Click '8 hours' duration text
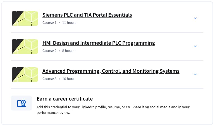Viewport: 213px width, 125px height. tap(68, 51)
